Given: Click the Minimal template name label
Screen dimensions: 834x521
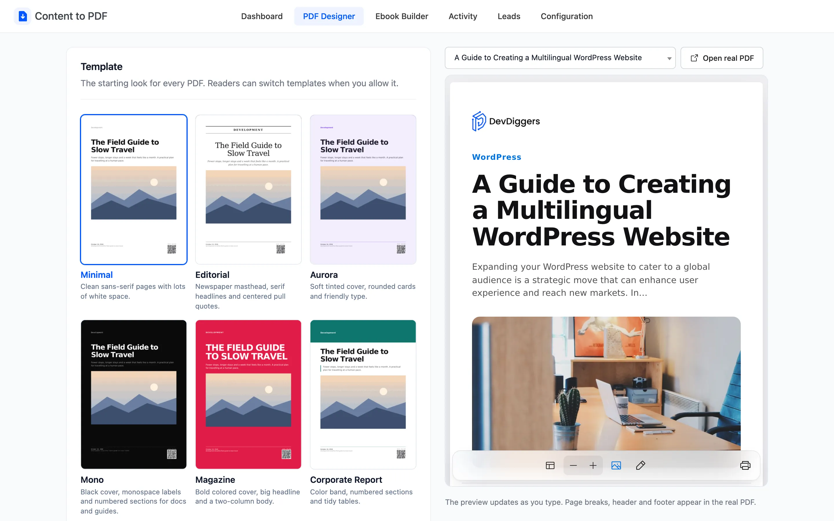Looking at the screenshot, I should click(x=96, y=275).
